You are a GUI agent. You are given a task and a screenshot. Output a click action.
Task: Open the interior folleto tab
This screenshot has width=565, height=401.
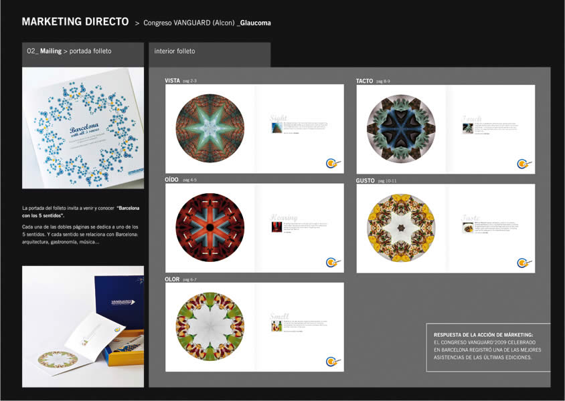point(210,55)
